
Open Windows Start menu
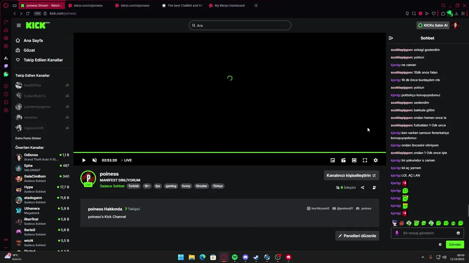181,257
